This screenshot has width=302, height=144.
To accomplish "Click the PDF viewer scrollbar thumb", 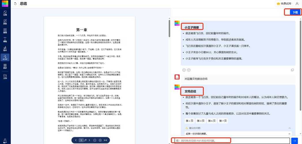I will pos(169,29).
